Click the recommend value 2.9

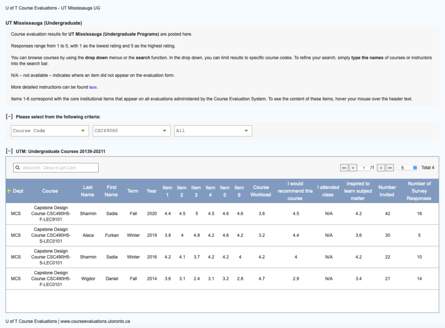[x=296, y=279]
